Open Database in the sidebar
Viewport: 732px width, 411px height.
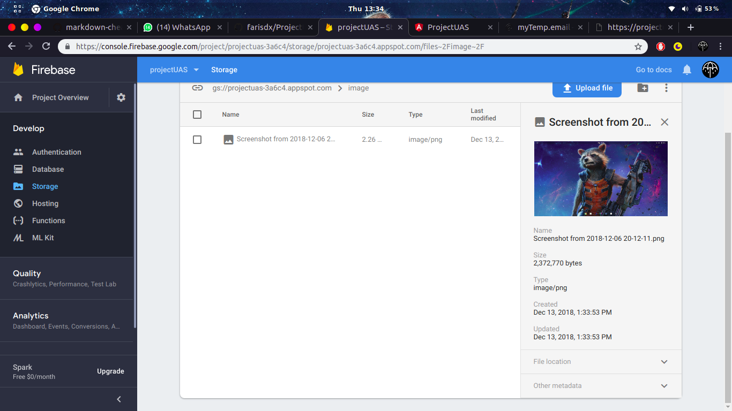pos(48,169)
